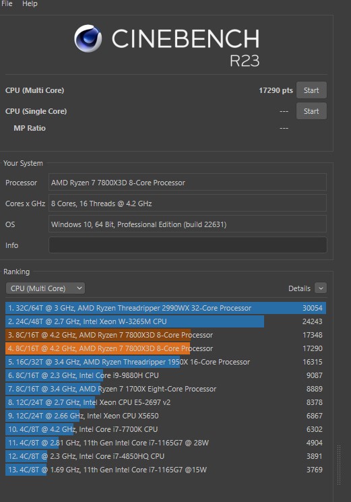
Task: Select the Xeon E5-2697 v2 row
Action: 166,402
